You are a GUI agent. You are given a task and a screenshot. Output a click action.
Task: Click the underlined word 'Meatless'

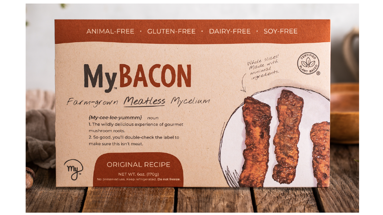click(x=144, y=102)
